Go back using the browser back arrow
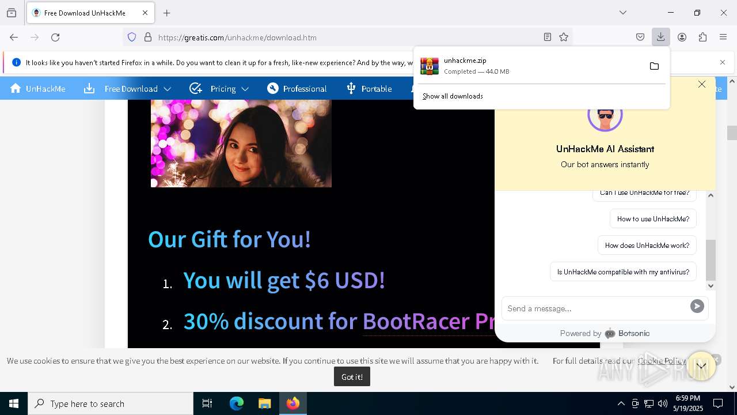737x415 pixels. click(x=14, y=37)
